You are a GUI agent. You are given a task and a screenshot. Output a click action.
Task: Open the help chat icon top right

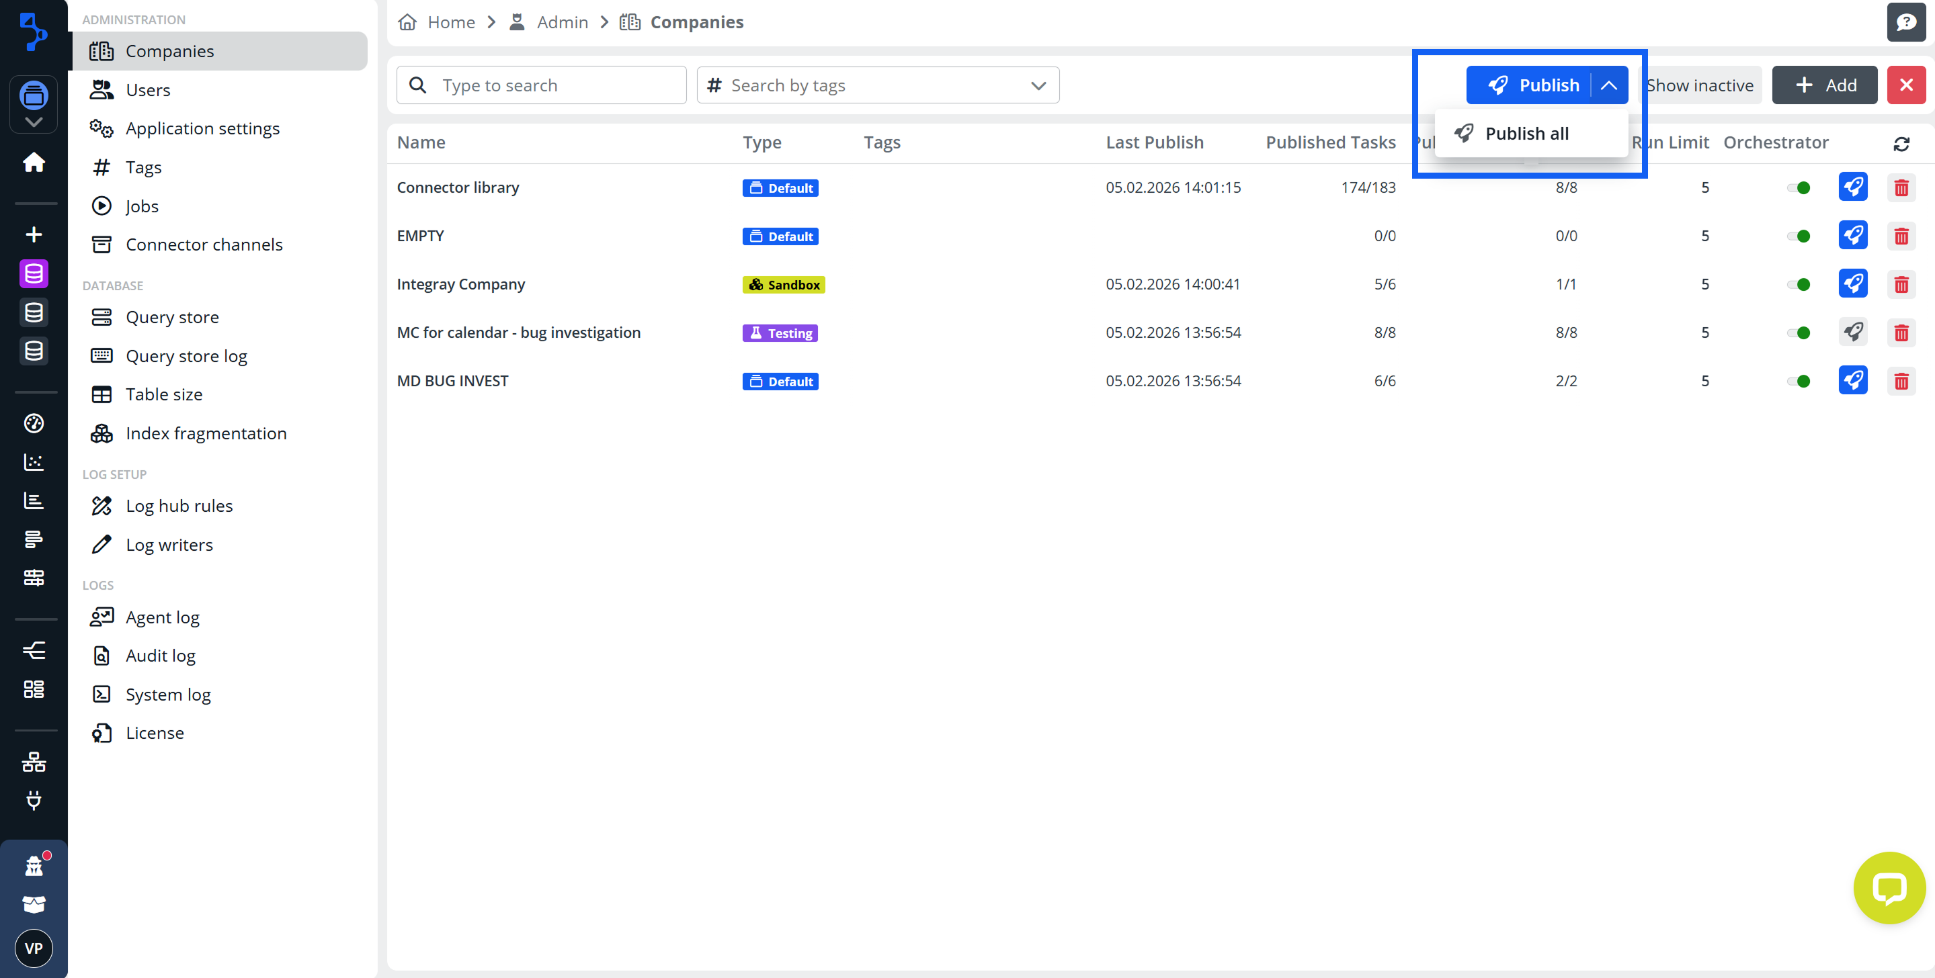pos(1905,21)
